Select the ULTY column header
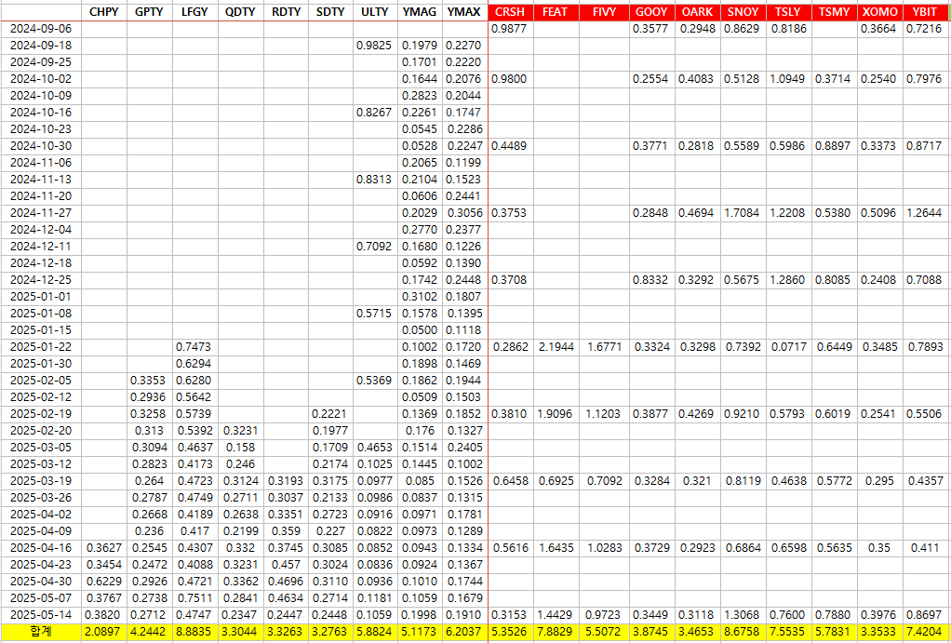 coord(375,12)
